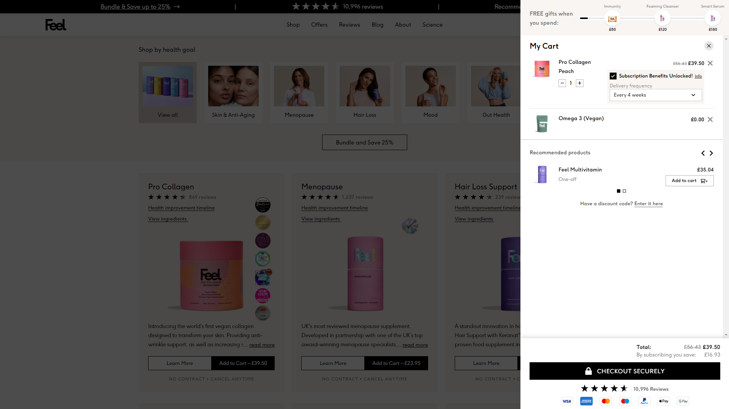The height and width of the screenshot is (409, 729).
Task: Click the £80 Immunity gift milestone icon
Action: (612, 18)
